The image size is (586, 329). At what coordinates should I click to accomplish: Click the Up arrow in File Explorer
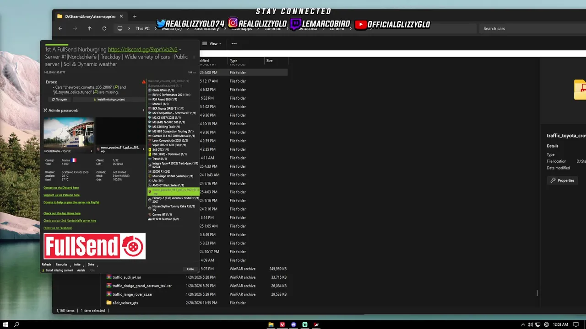tap(90, 28)
